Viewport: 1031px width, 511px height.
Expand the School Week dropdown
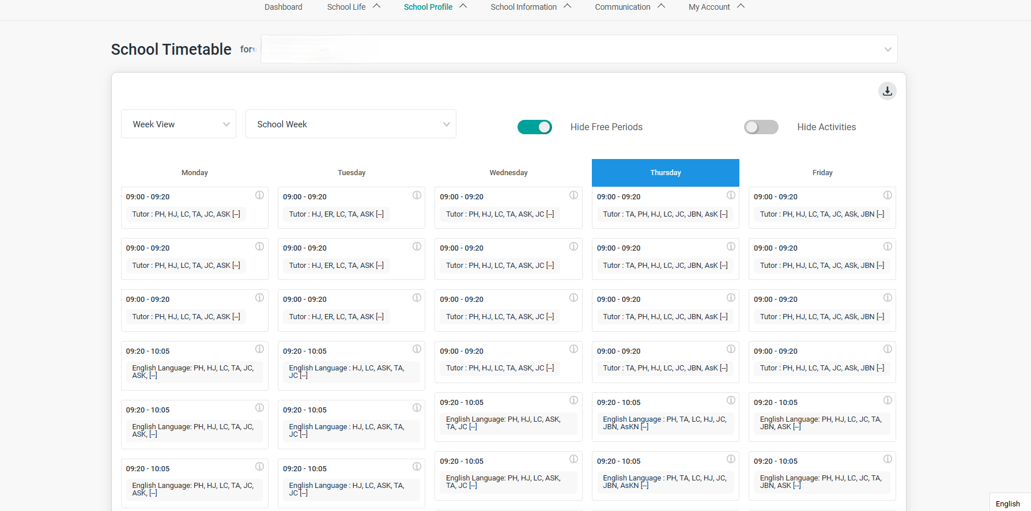tap(350, 124)
